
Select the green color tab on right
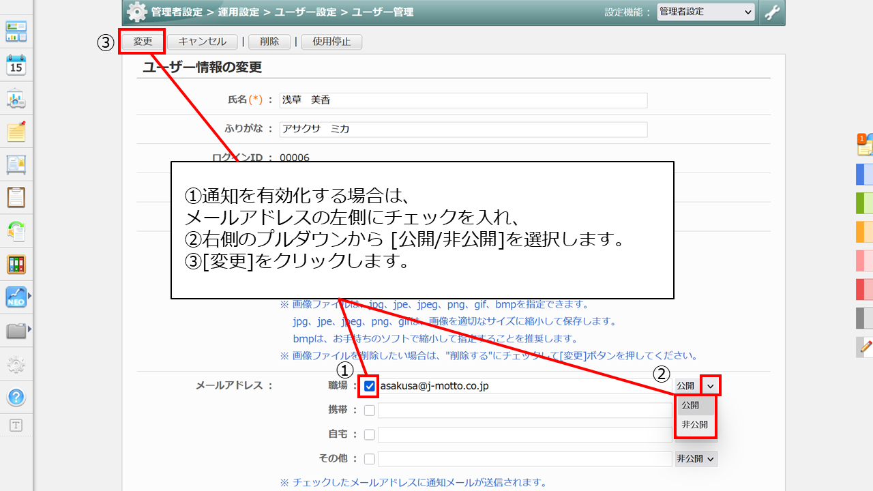click(x=865, y=203)
